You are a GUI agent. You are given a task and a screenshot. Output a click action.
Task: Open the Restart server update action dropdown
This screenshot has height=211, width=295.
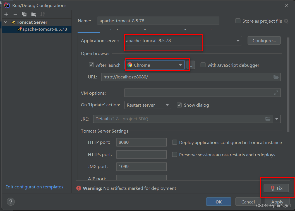pyautogui.click(x=148, y=105)
